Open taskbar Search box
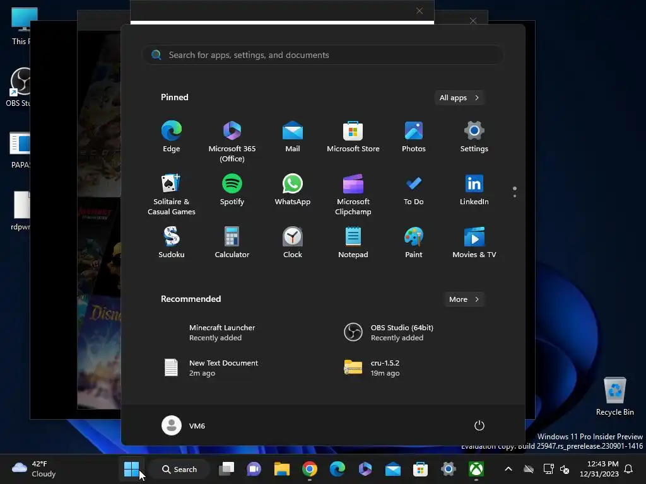The image size is (646, 484). [180, 469]
